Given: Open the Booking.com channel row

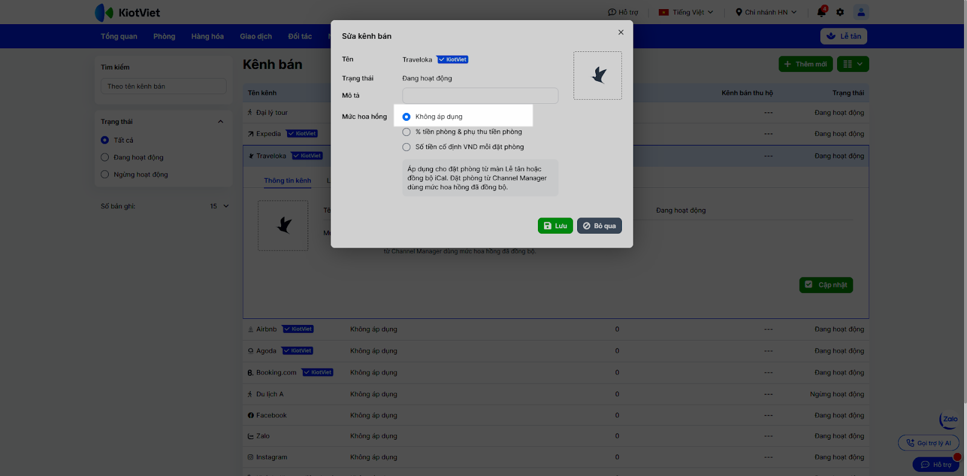Looking at the screenshot, I should tap(555, 373).
